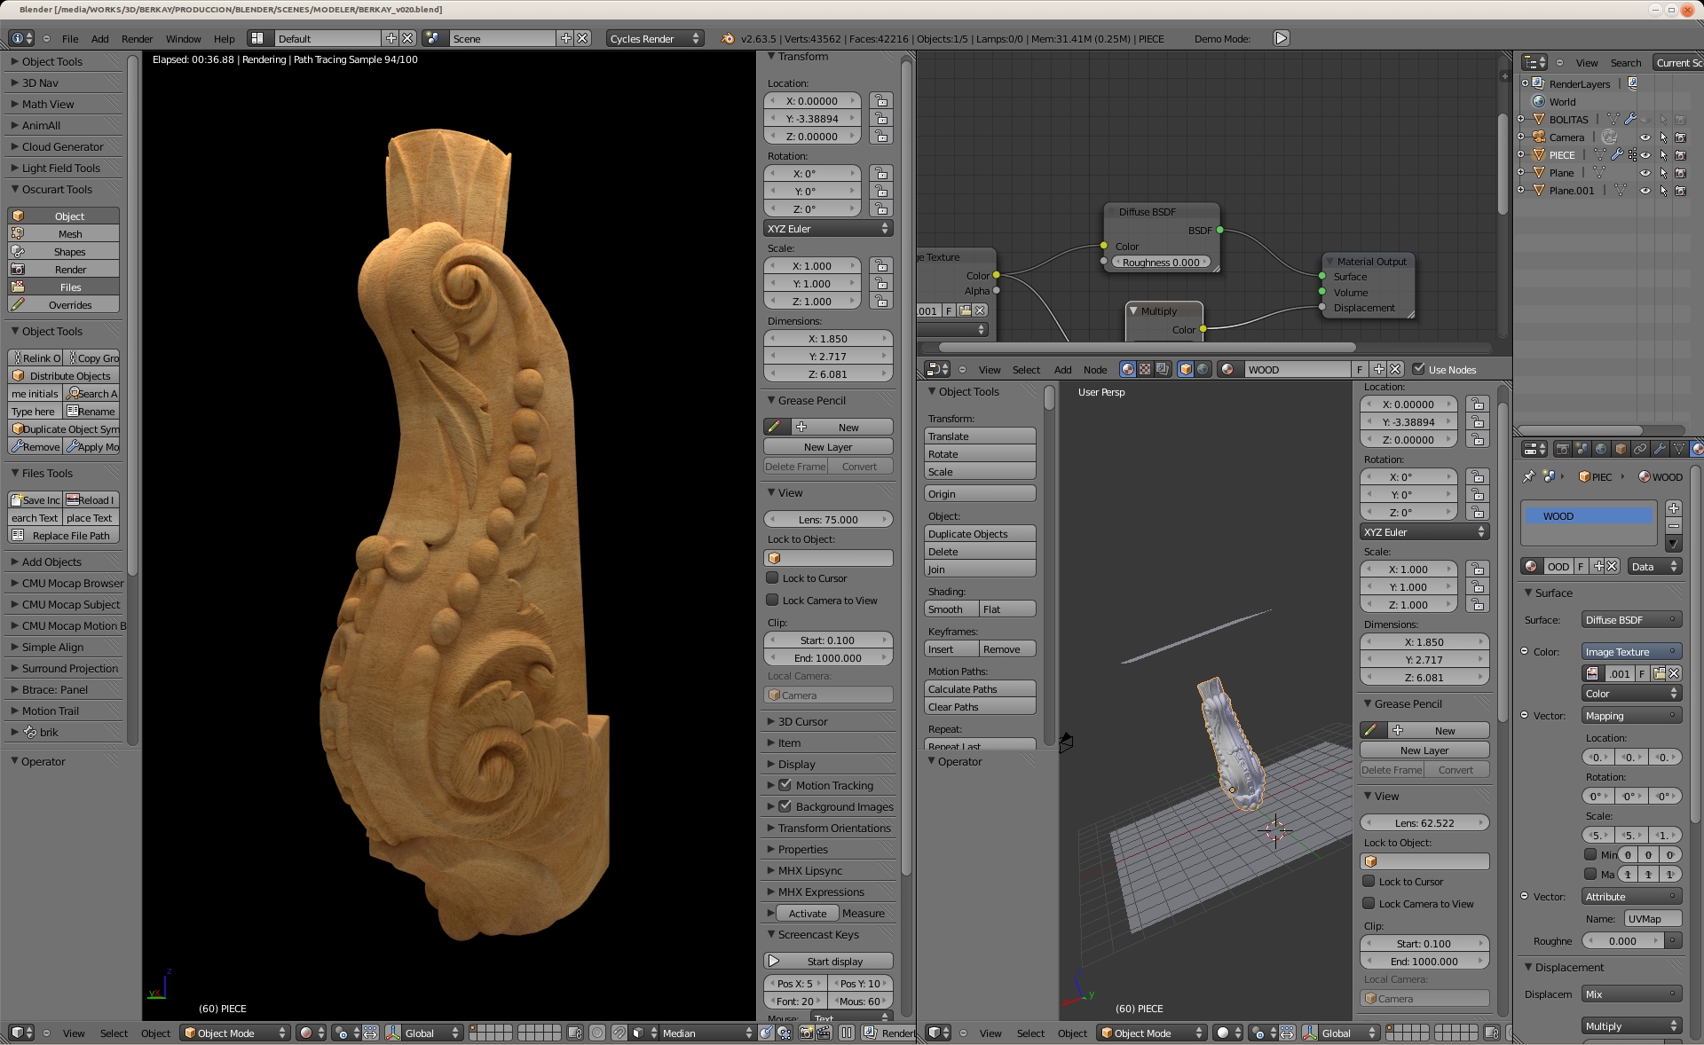Enable Lock Camera to View checkbox
Image resolution: width=1704 pixels, height=1045 pixels.
click(x=772, y=600)
